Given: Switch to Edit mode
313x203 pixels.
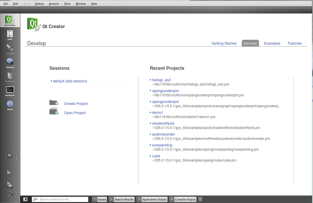Looking at the screenshot, I should [x=10, y=35].
